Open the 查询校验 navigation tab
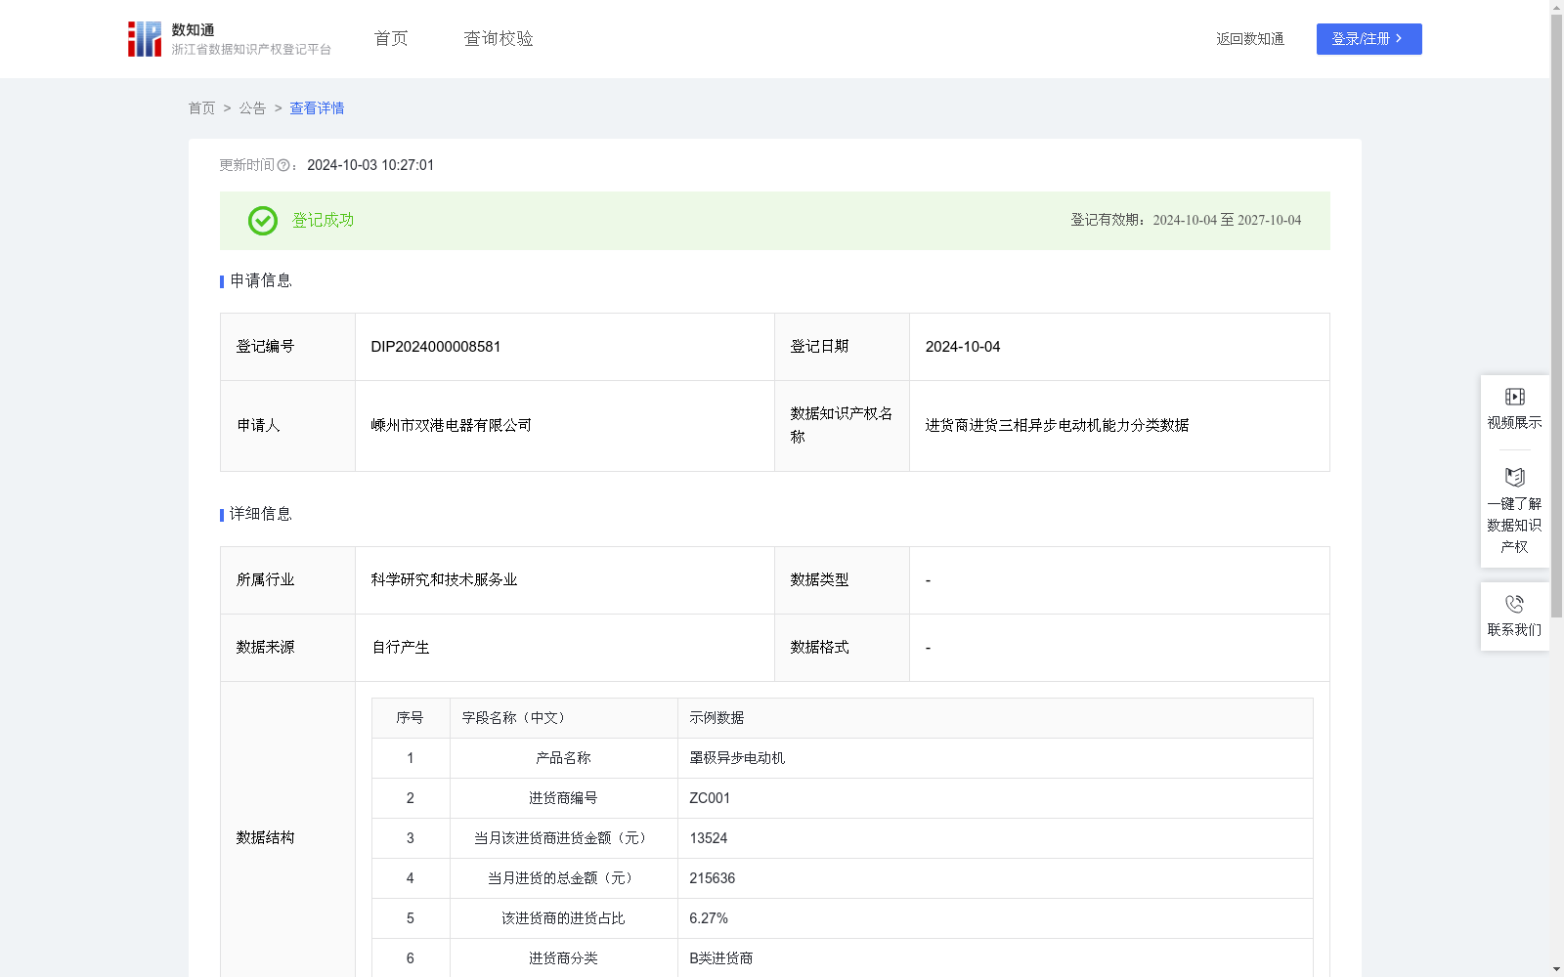Screen dimensions: 1564x977 coord(499,39)
